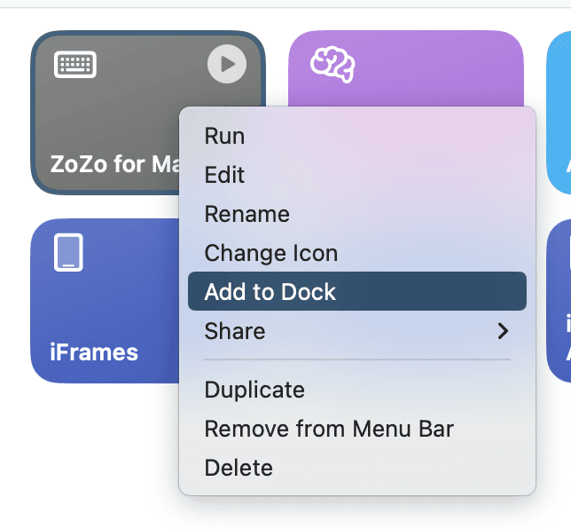Select the ZoZo for Mac shortcut tile
Viewport: 571px width, 529px height.
point(106,113)
